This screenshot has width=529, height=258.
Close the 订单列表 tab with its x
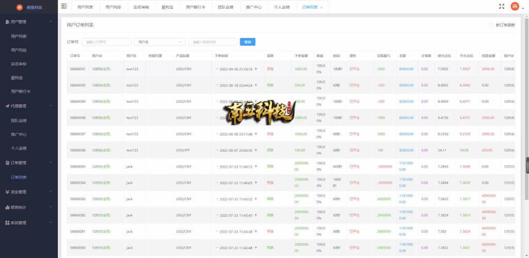coord(321,7)
